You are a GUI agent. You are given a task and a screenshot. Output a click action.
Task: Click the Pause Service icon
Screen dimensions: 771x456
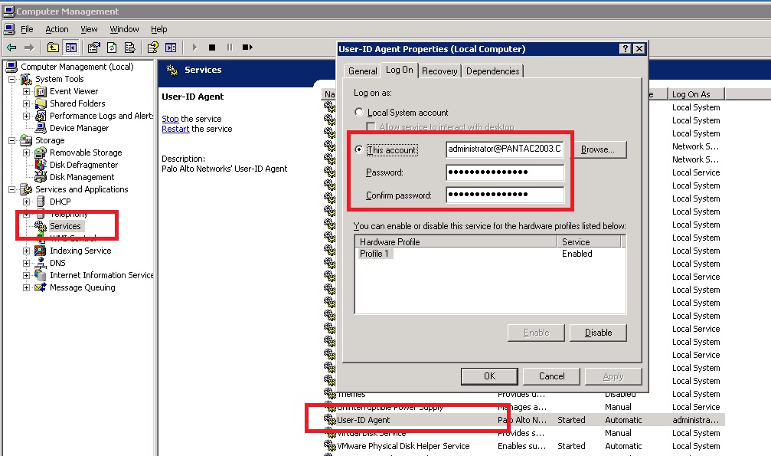(230, 48)
